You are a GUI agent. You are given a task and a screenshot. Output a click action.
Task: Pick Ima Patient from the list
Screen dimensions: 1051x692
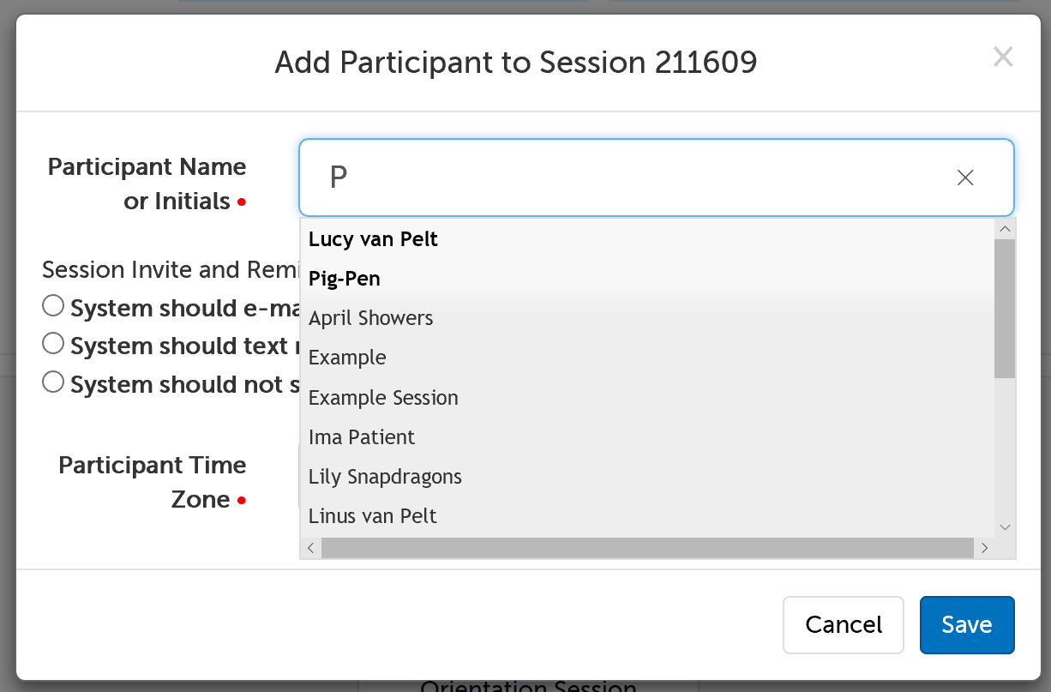pyautogui.click(x=362, y=436)
